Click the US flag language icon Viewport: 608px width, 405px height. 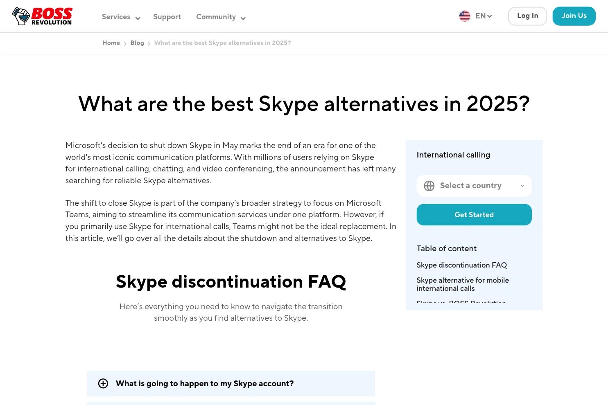coord(465,16)
